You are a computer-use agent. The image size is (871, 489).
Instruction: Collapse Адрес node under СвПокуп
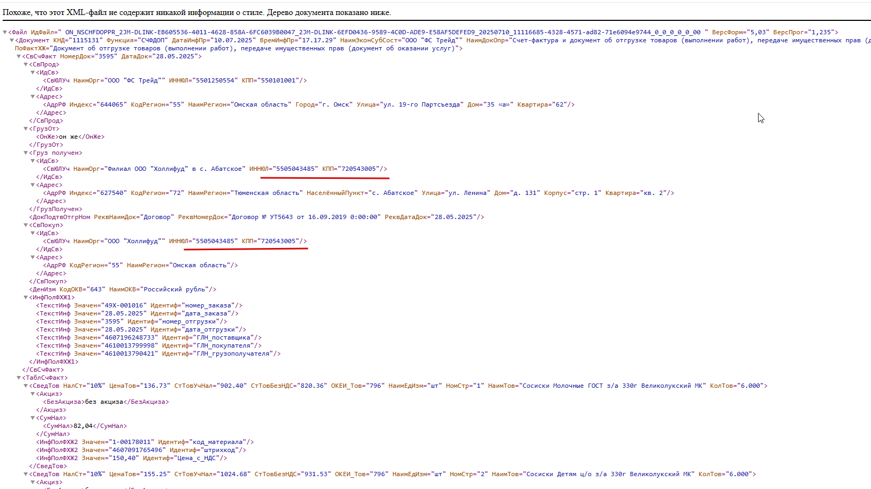(33, 257)
